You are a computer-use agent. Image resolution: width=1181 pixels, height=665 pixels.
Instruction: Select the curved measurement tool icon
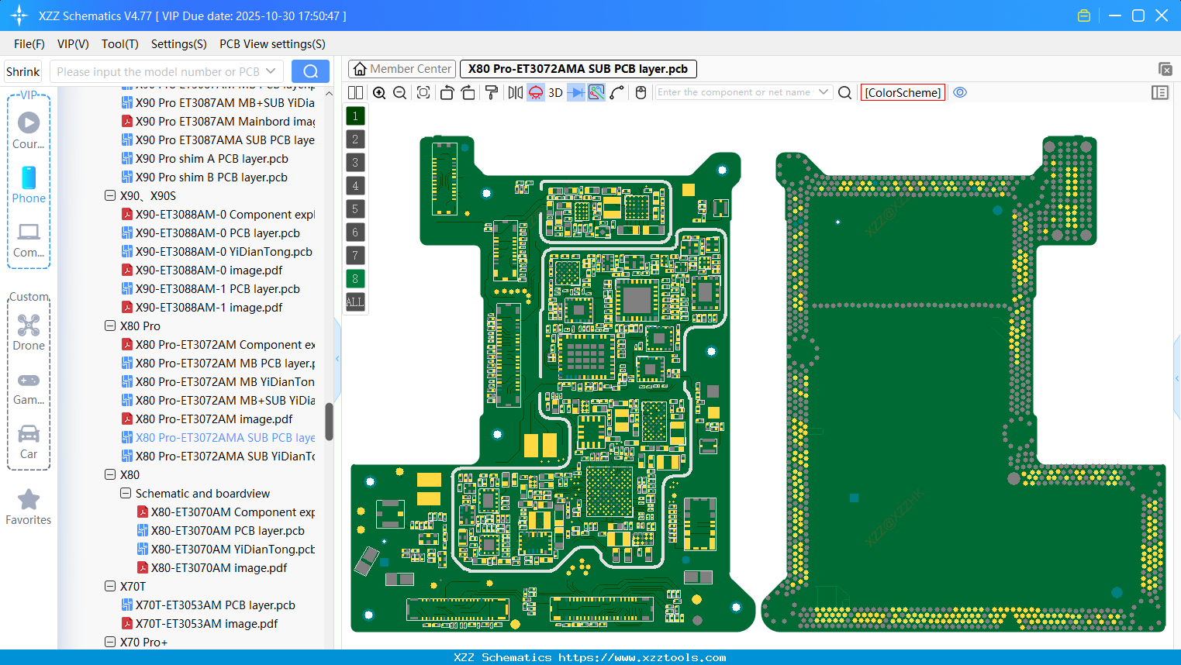click(x=615, y=92)
